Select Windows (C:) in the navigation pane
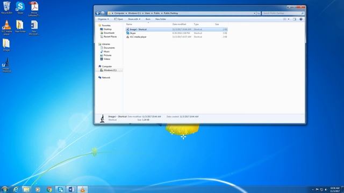The width and height of the screenshot is (344, 193). tap(110, 70)
